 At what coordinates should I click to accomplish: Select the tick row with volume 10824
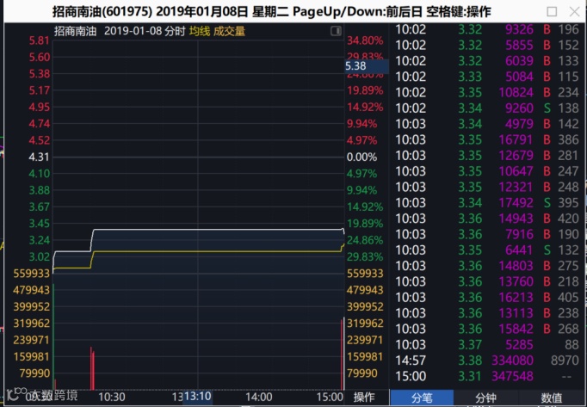(487, 92)
